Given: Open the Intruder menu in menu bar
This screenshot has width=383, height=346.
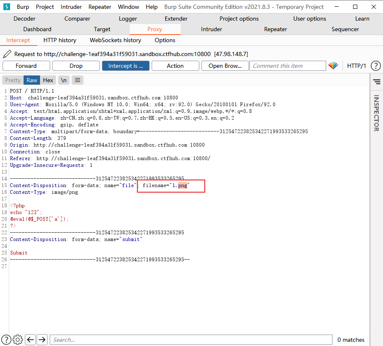Looking at the screenshot, I should click(71, 7).
